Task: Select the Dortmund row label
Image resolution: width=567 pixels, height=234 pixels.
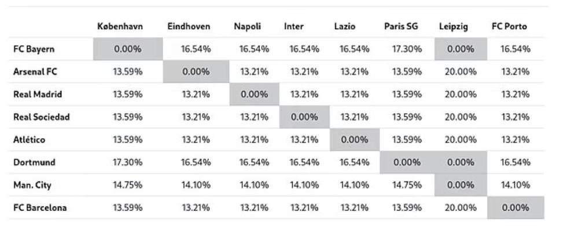Action: 34,163
